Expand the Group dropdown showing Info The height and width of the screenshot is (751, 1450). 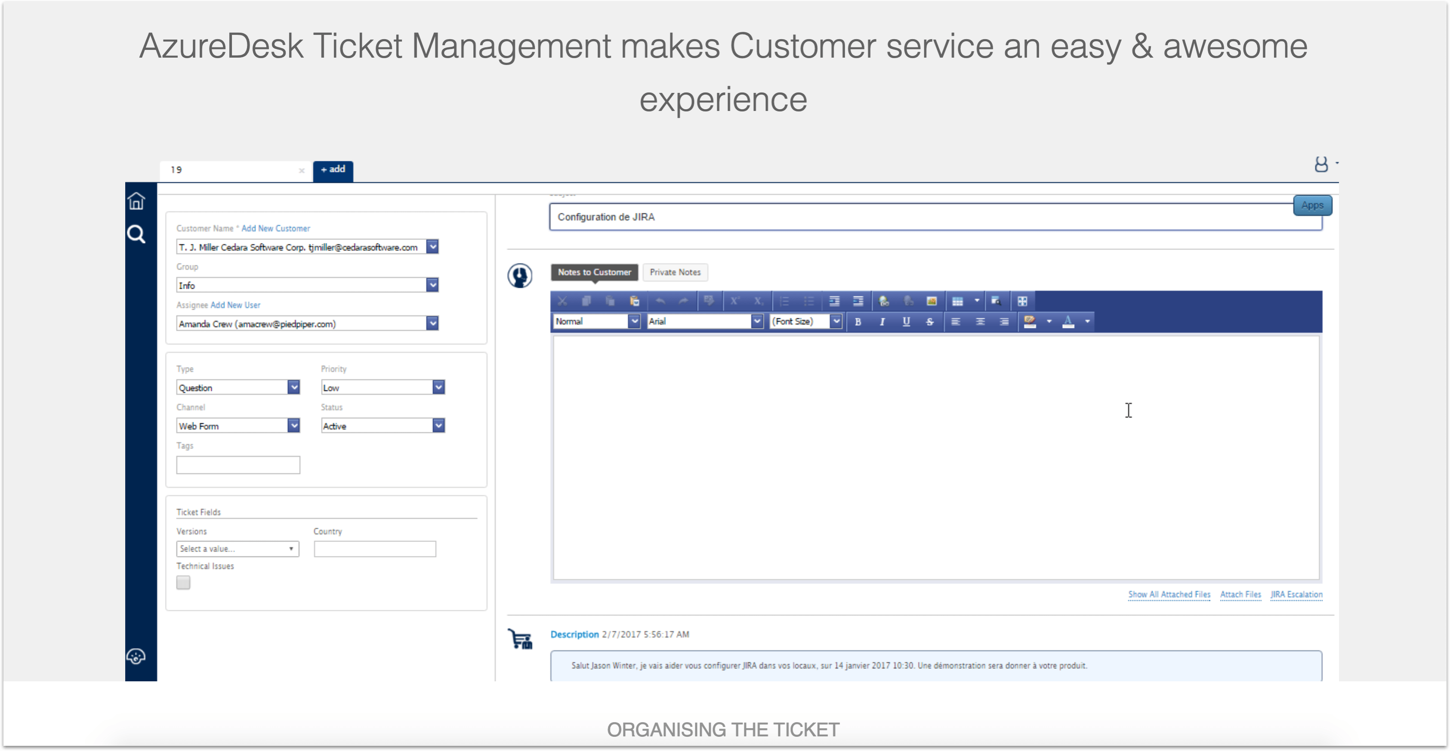pyautogui.click(x=432, y=285)
